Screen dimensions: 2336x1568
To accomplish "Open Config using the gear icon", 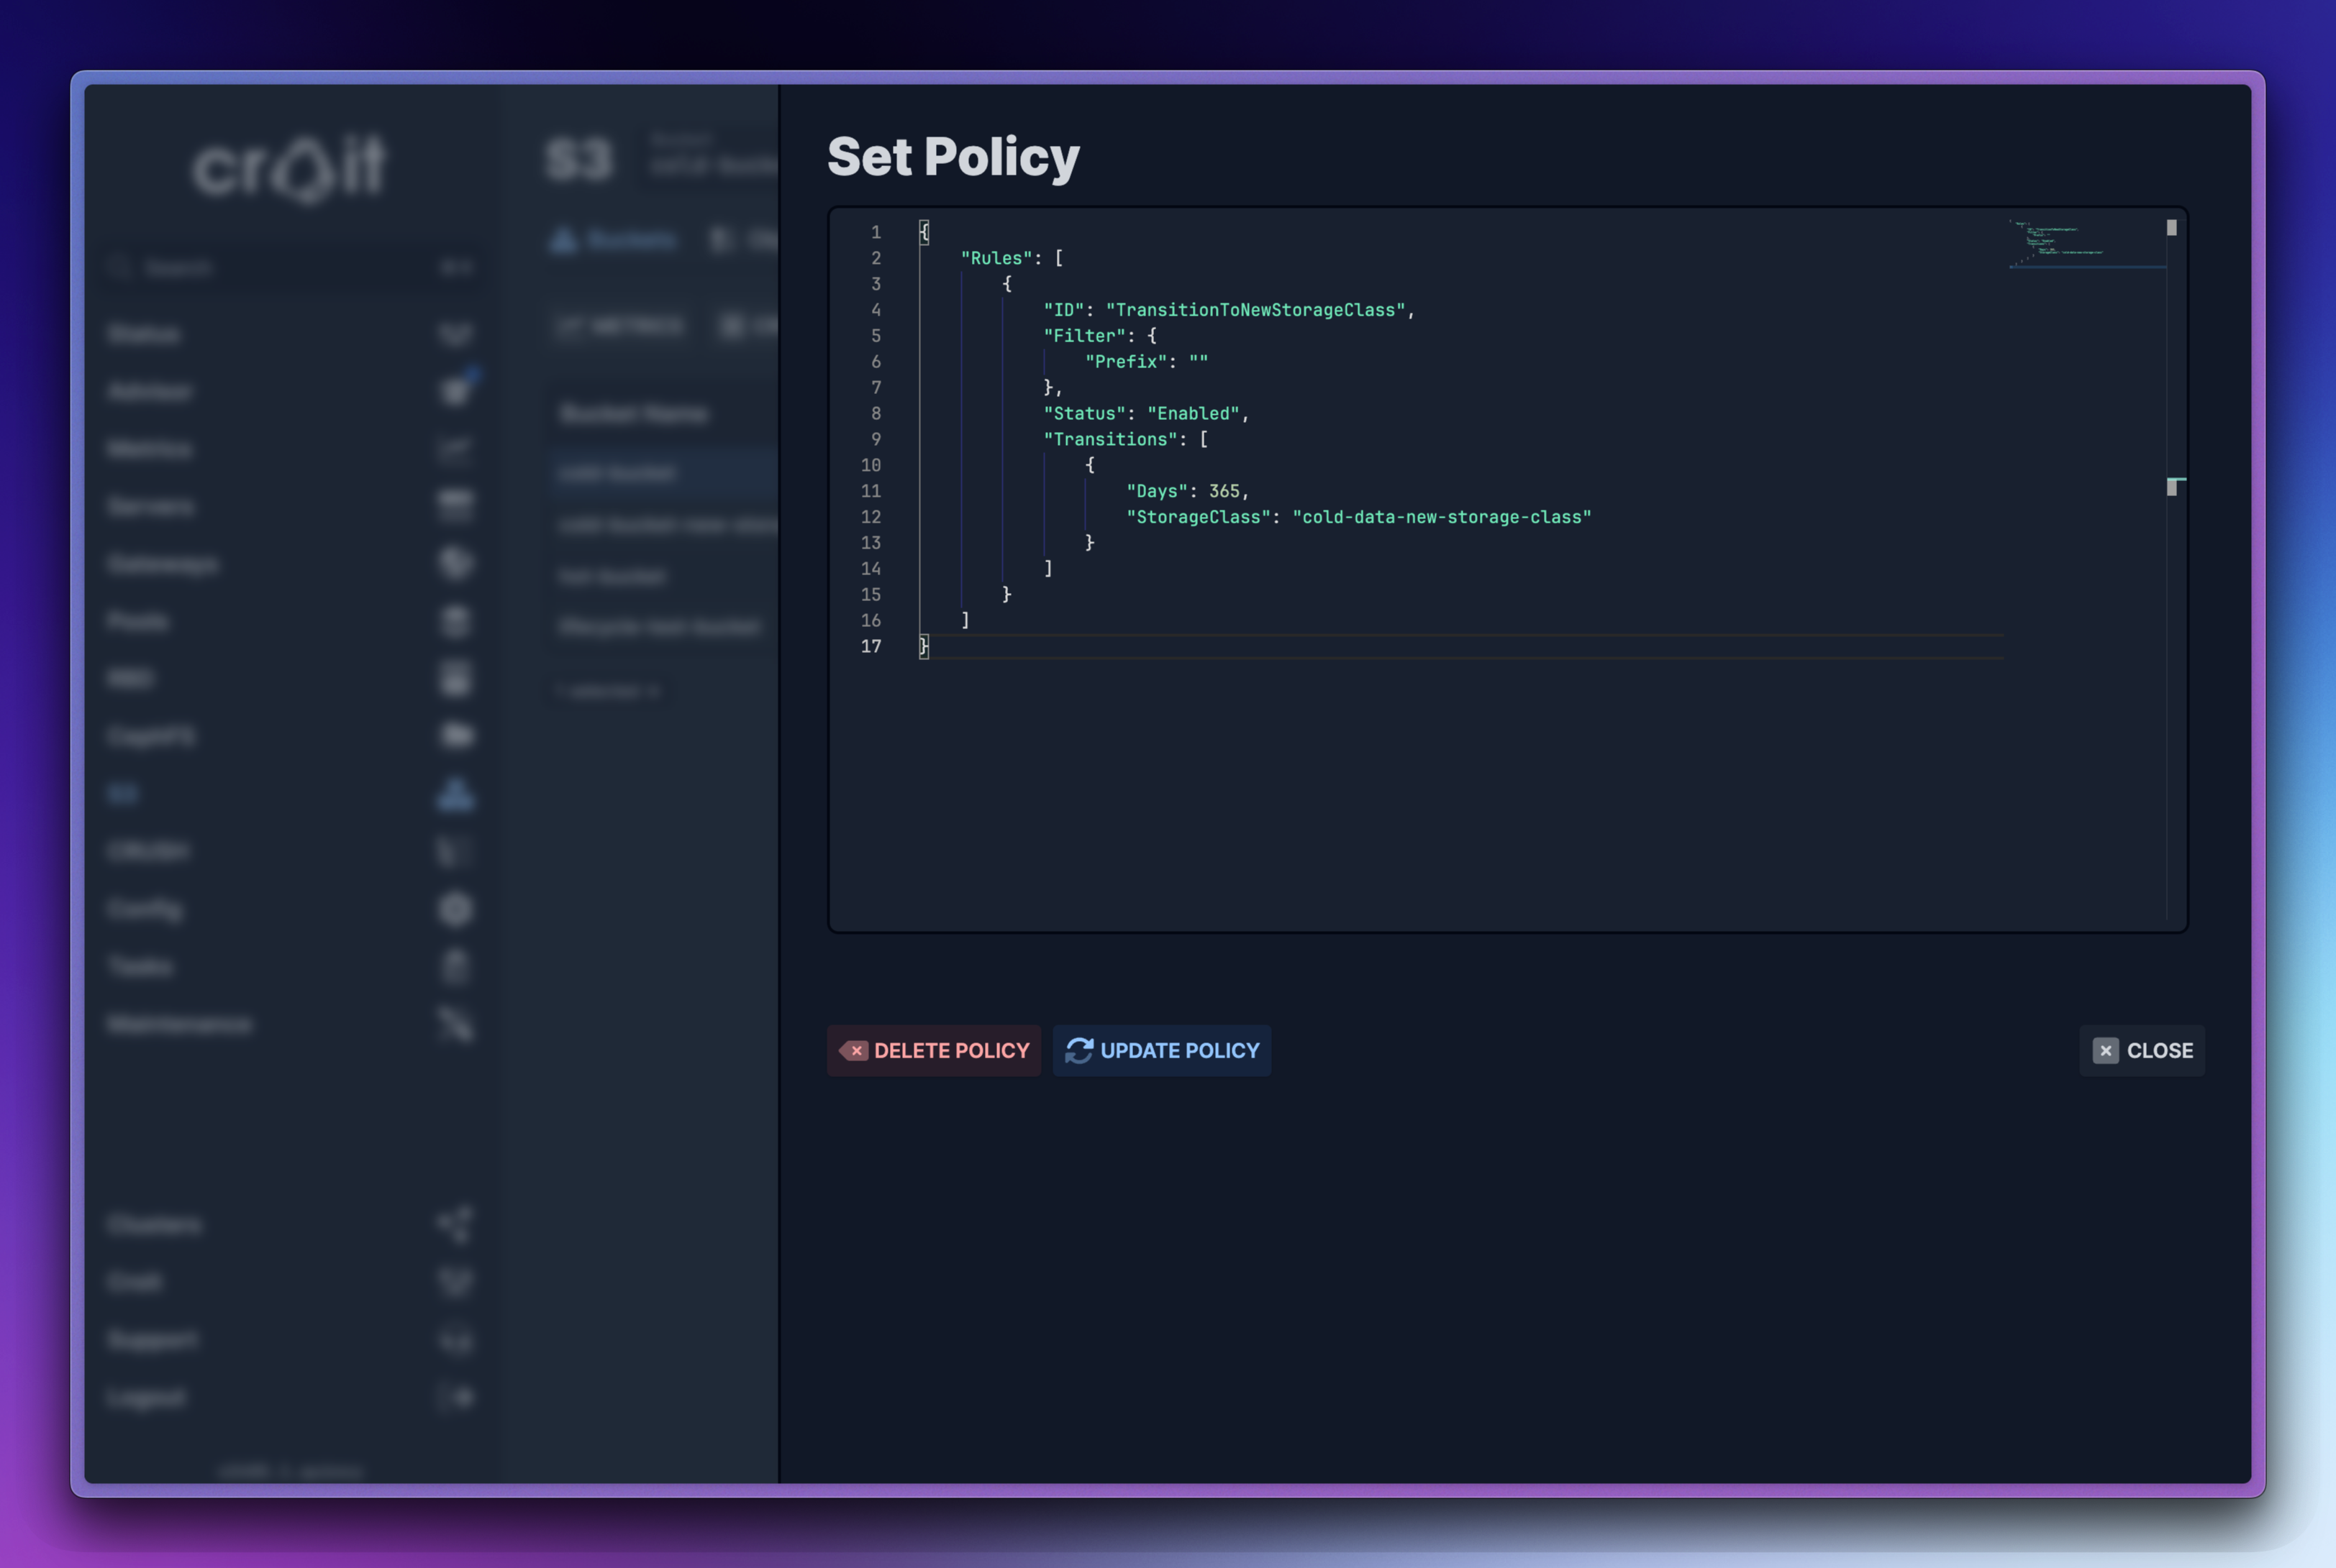I will pyautogui.click(x=455, y=908).
